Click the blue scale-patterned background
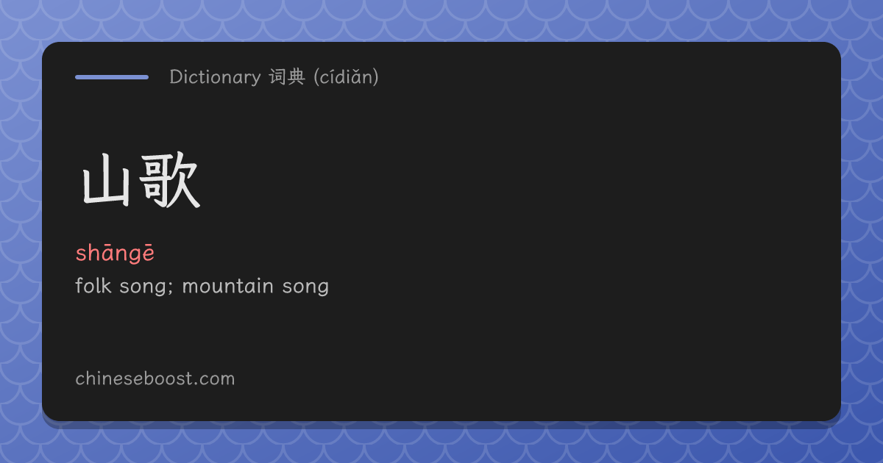883x463 pixels. (x=441, y=19)
